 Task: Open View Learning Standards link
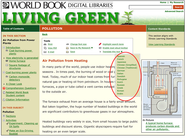click(162, 44)
